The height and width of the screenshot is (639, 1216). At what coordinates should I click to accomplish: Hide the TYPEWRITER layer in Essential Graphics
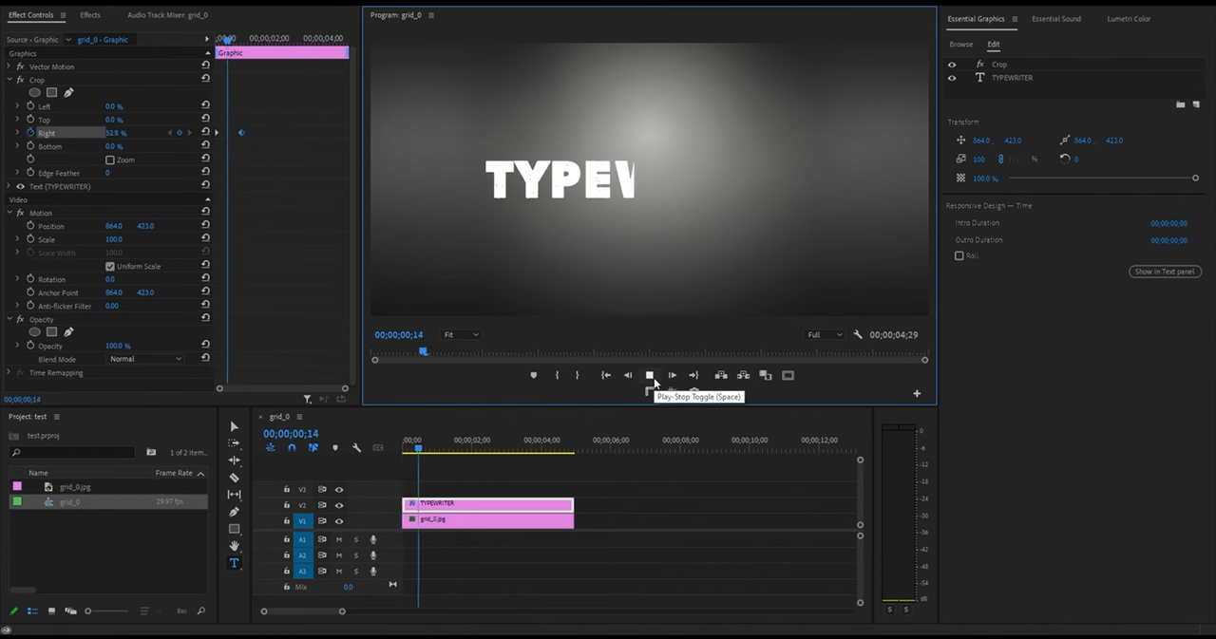click(952, 78)
